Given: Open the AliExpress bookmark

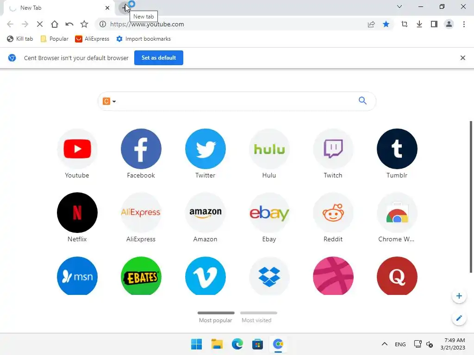Looking at the screenshot, I should coord(92,39).
